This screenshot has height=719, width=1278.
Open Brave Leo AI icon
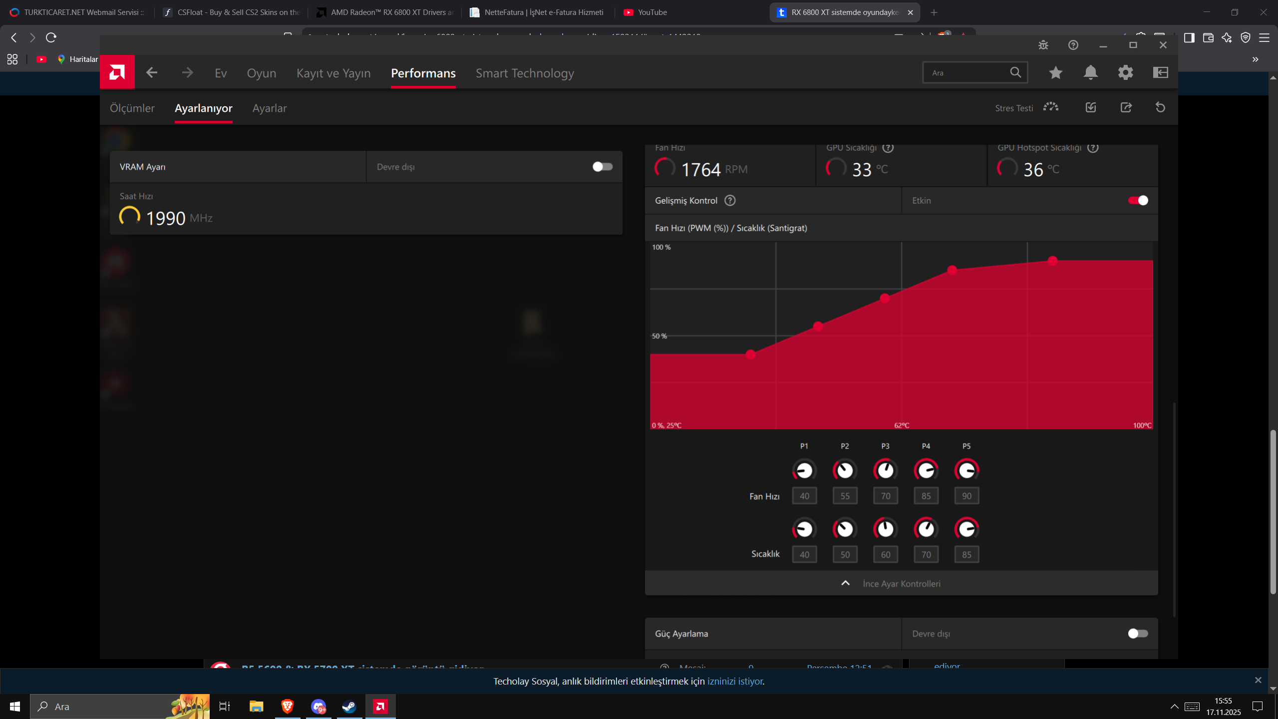pos(1227,38)
